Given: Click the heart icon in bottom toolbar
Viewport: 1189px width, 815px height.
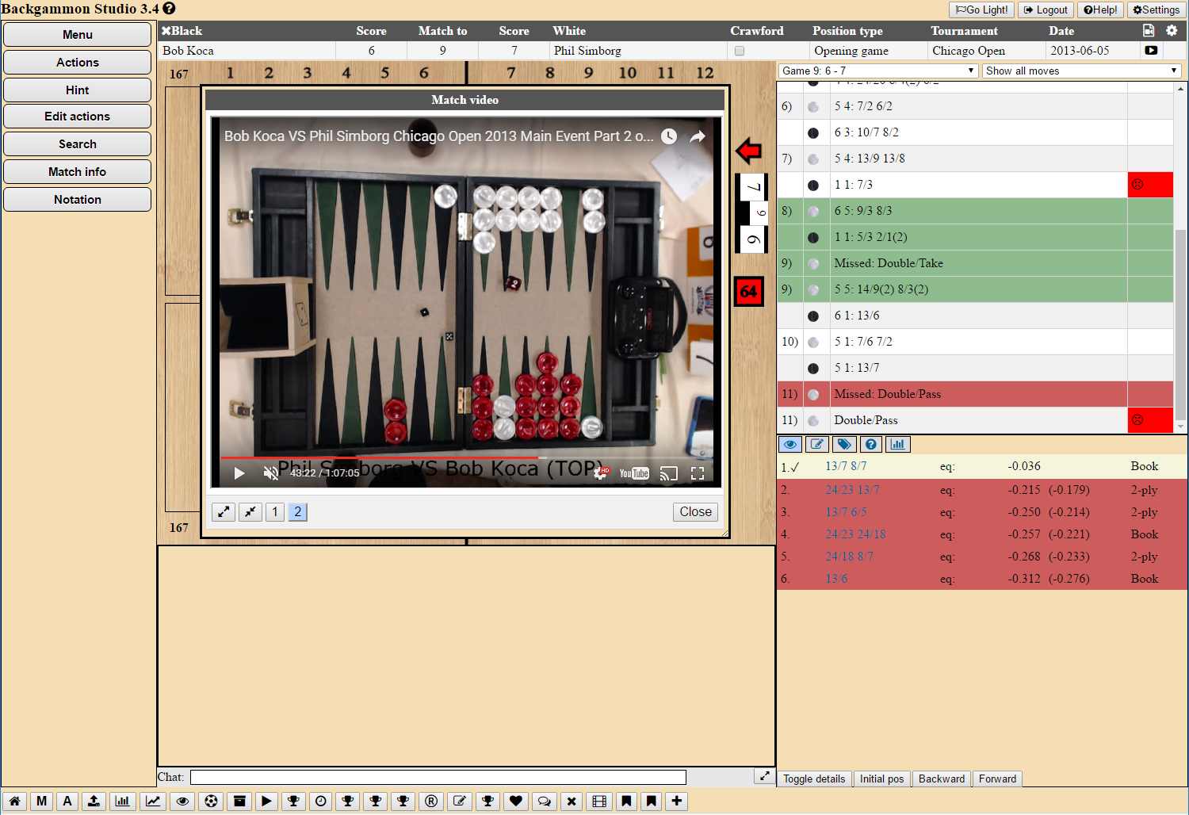Looking at the screenshot, I should (516, 801).
